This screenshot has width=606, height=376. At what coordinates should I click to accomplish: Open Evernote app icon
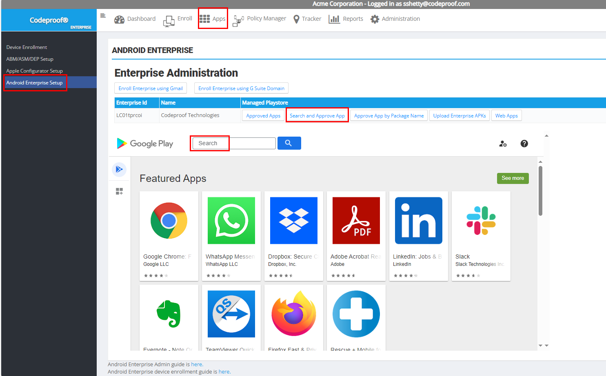point(169,314)
